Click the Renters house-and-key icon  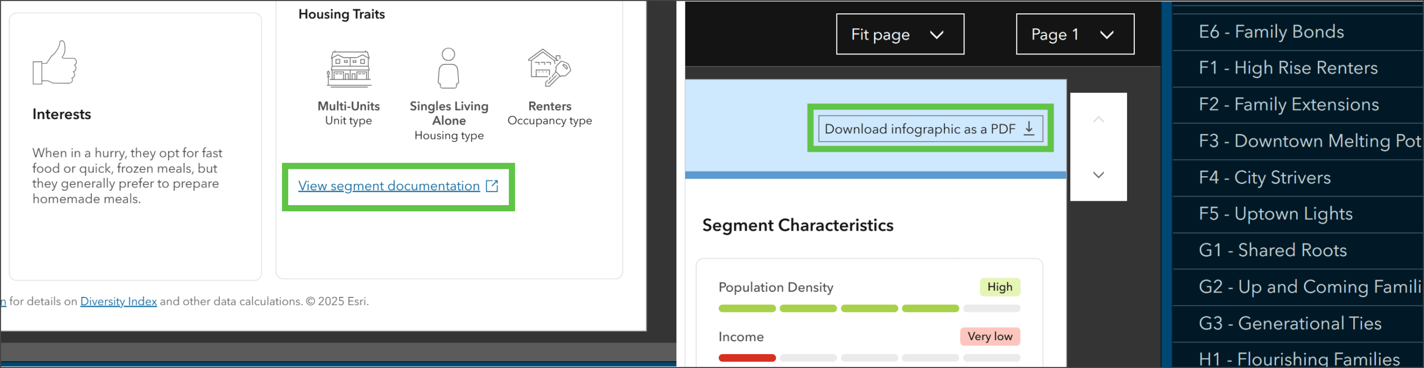tap(549, 68)
